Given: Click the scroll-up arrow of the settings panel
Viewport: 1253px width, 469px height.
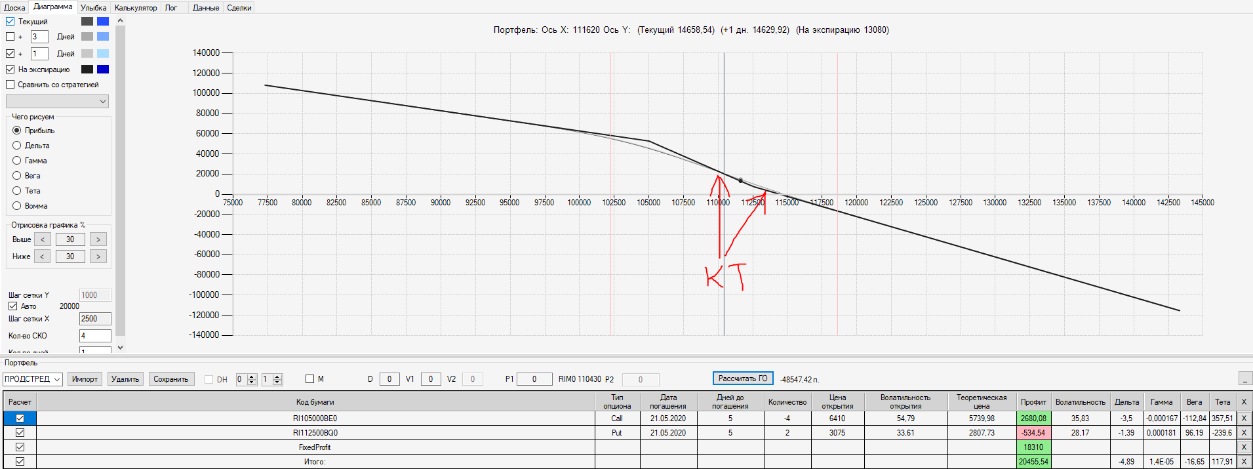Looking at the screenshot, I should point(120,21).
